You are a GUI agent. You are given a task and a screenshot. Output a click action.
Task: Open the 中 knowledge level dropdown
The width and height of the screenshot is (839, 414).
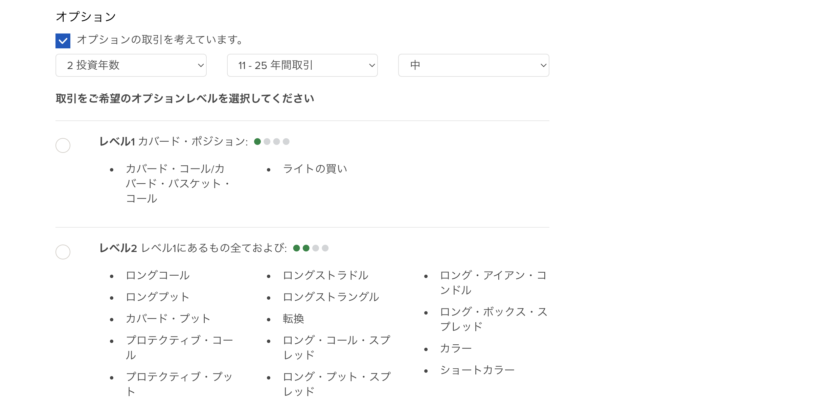pos(473,65)
